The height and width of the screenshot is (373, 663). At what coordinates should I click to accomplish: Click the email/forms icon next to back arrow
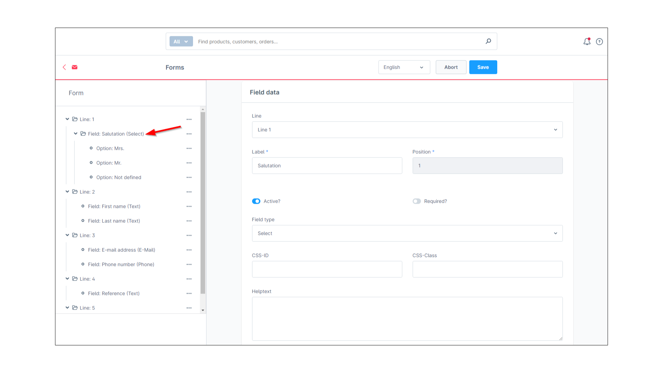click(75, 67)
